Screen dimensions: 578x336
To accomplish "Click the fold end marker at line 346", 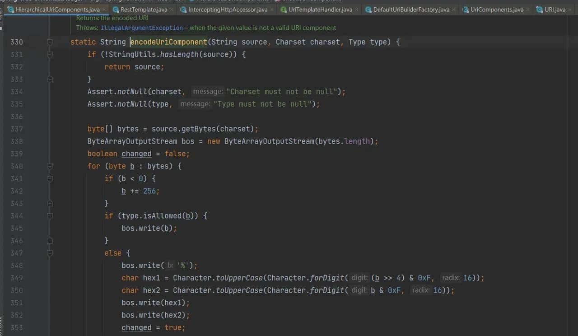I will point(50,241).
